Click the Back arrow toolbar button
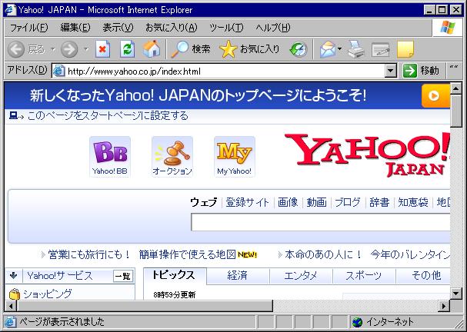This screenshot has height=332, width=467. (16, 49)
